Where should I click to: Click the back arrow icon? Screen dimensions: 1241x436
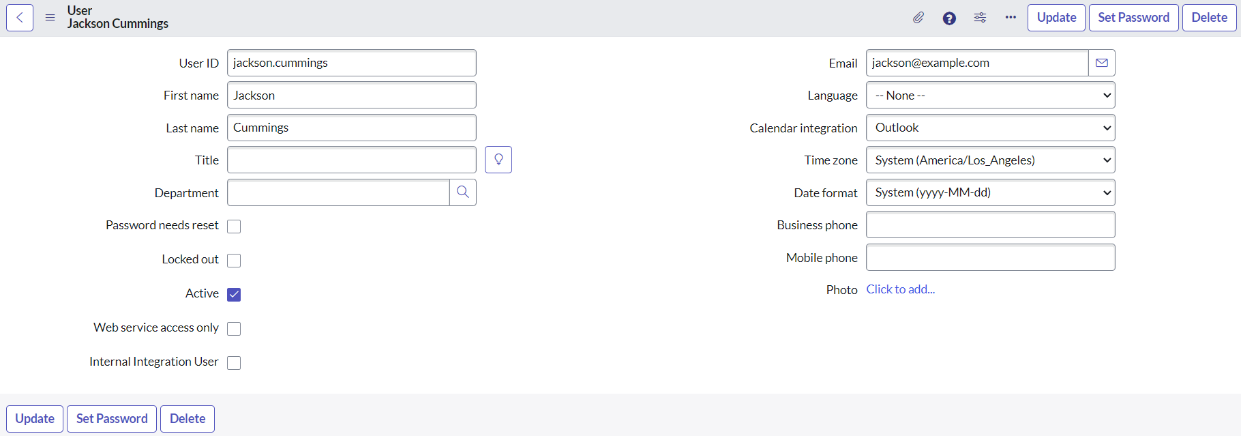click(20, 18)
